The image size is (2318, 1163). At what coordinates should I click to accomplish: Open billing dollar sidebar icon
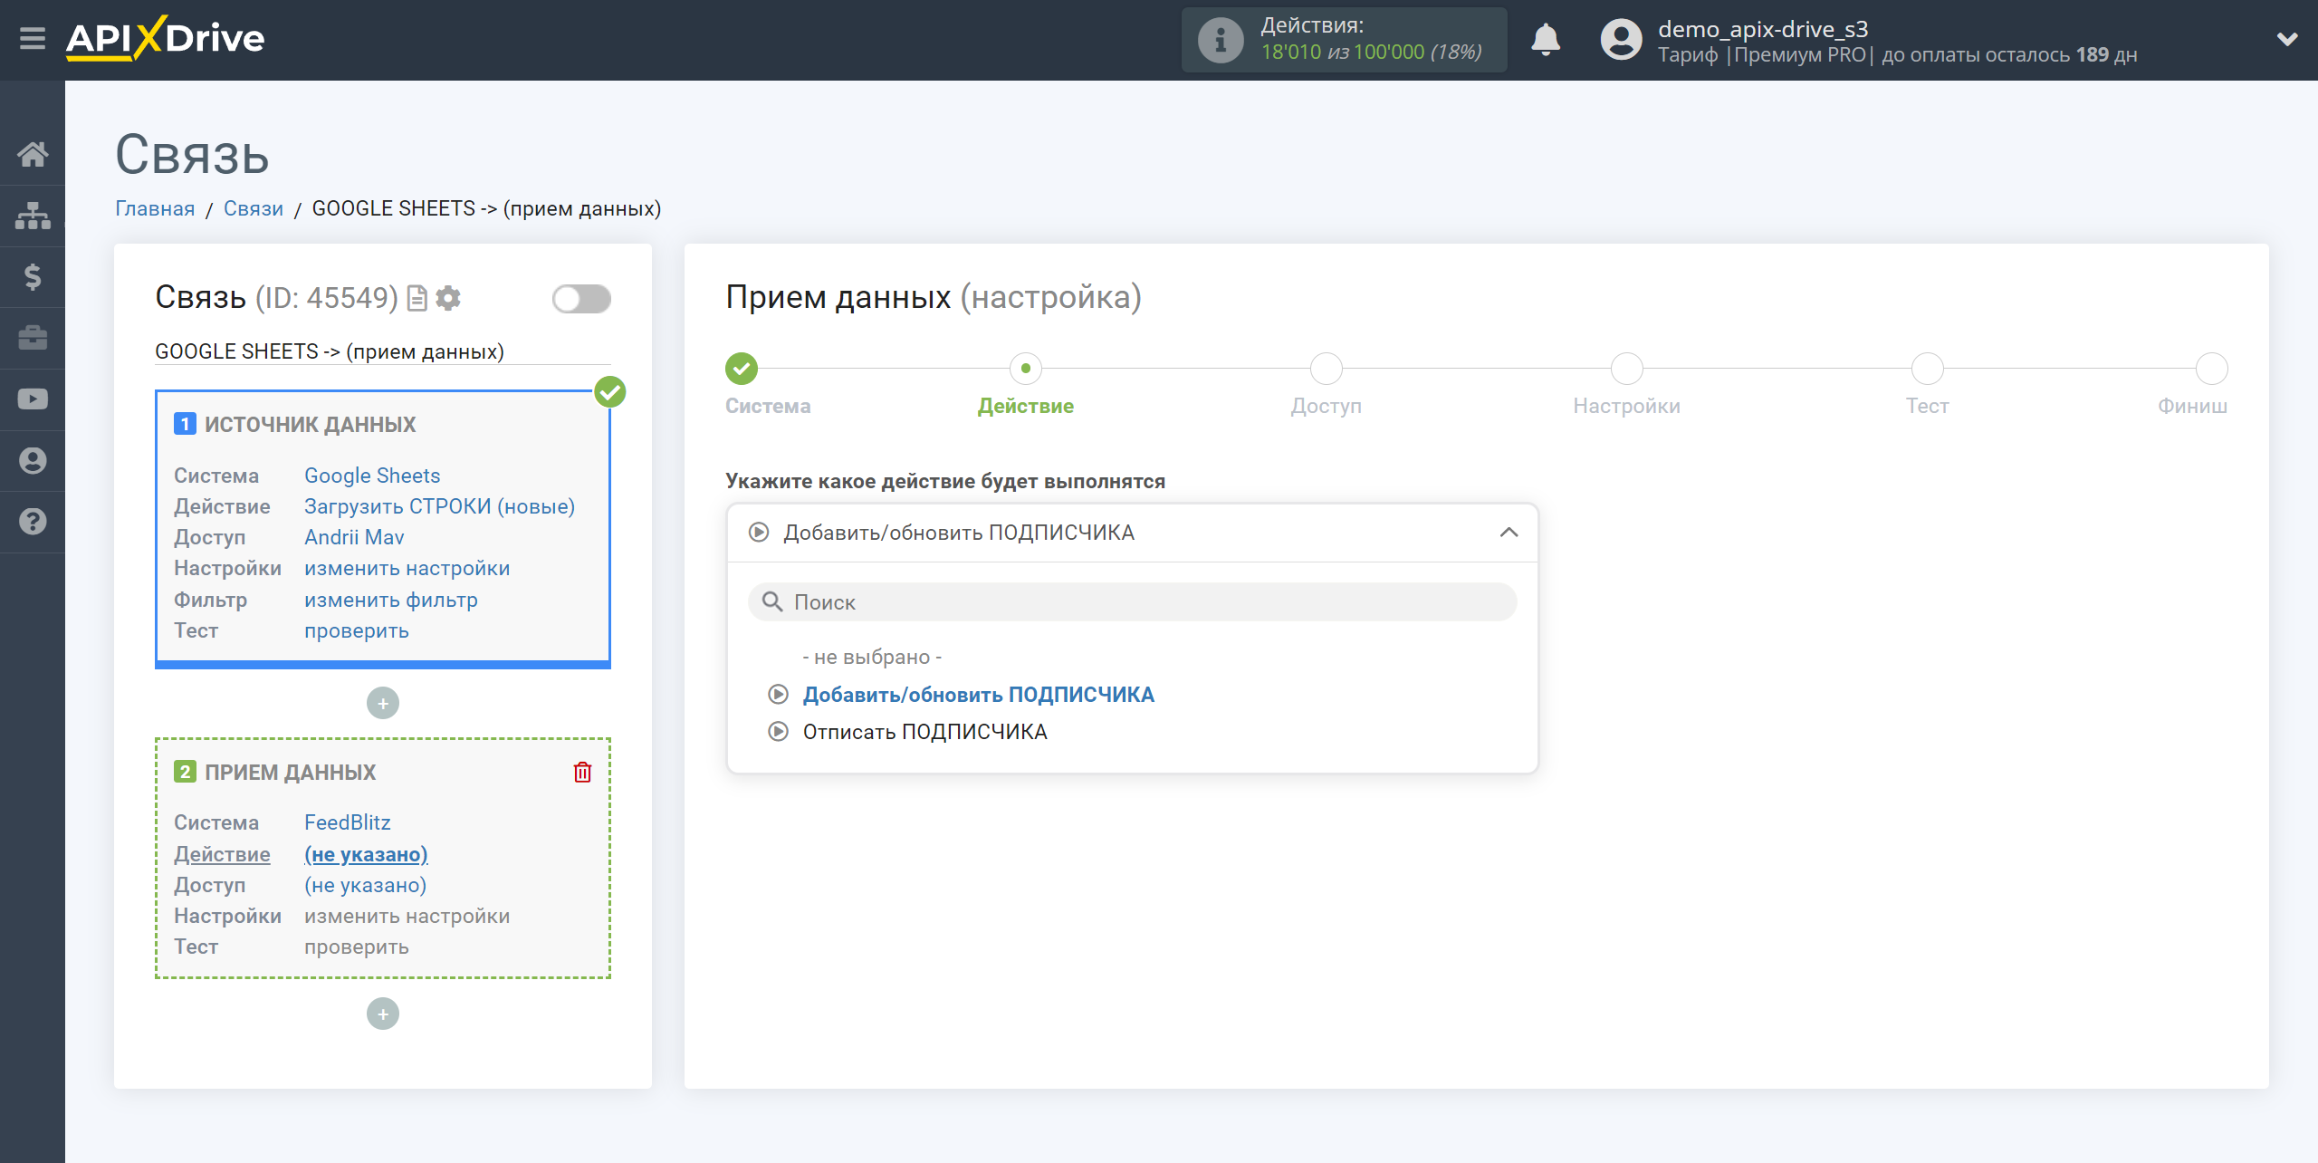point(33,276)
